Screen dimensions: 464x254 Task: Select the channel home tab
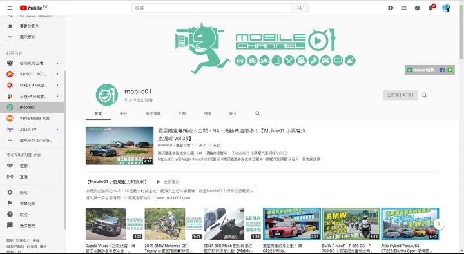tap(98, 113)
